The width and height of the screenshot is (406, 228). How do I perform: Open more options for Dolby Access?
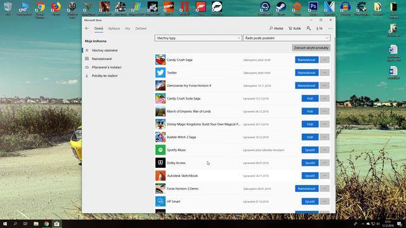coord(324,163)
